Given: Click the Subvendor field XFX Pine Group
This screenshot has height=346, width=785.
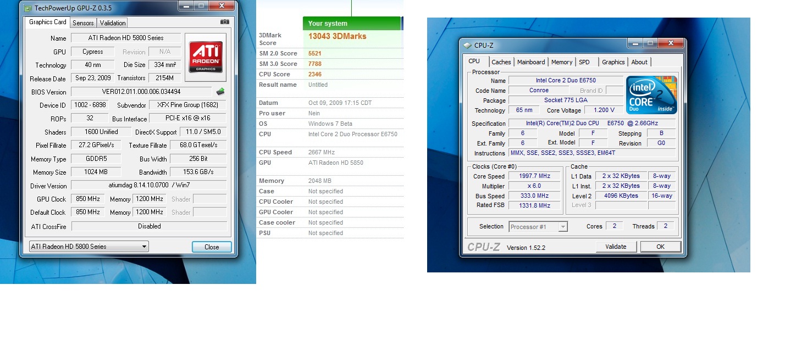Looking at the screenshot, I should [x=188, y=105].
